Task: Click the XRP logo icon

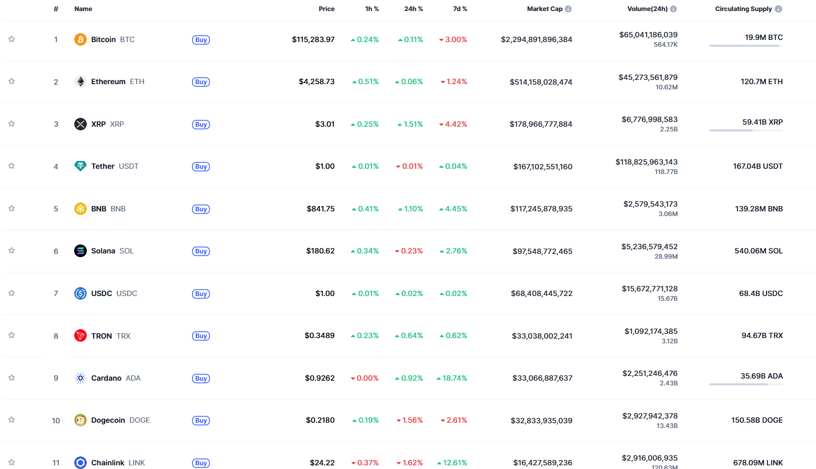Action: (x=80, y=124)
